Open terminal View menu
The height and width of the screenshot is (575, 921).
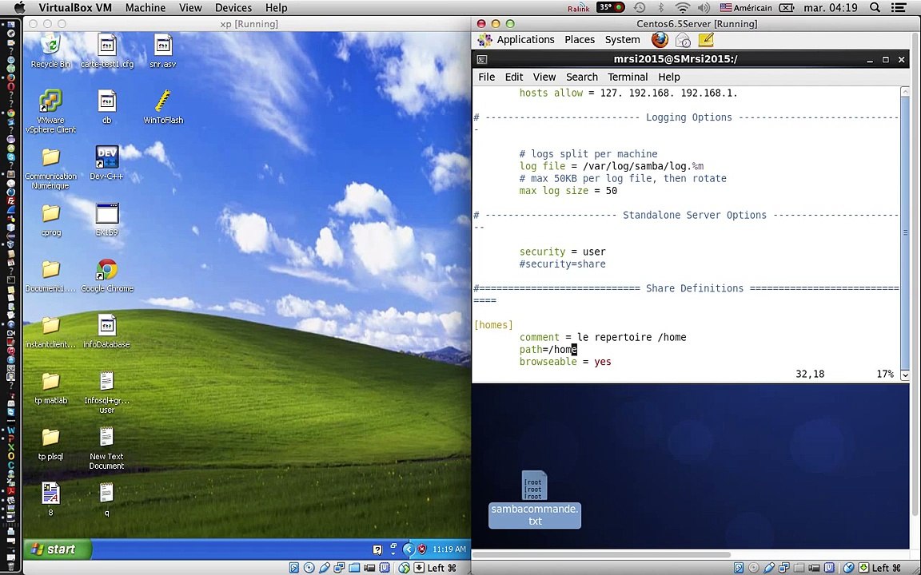tap(544, 77)
